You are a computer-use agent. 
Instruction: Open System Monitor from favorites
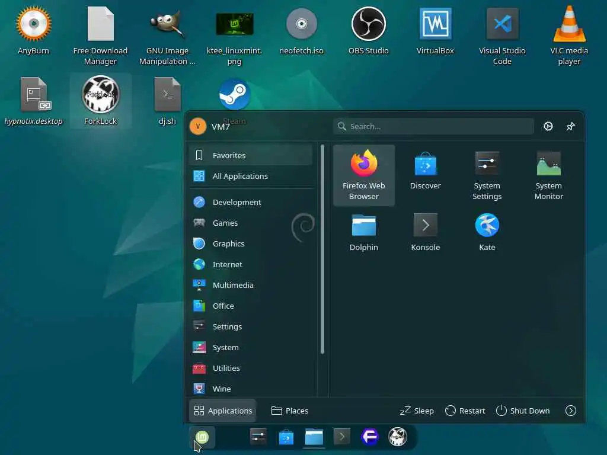click(x=548, y=175)
